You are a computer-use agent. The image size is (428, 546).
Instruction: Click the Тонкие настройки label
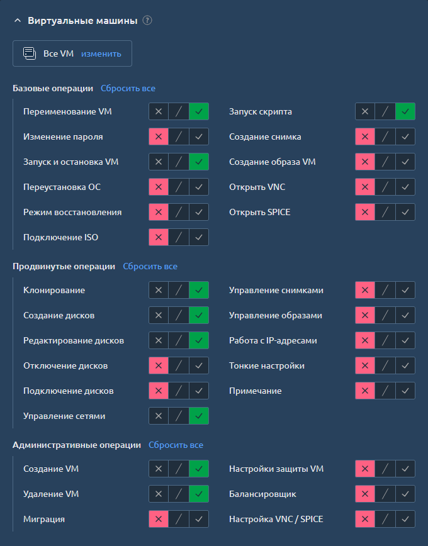[x=267, y=365]
